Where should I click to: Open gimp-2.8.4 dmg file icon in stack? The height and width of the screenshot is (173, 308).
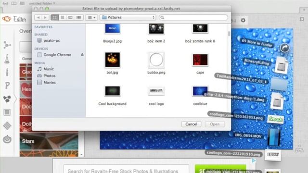[277, 101]
